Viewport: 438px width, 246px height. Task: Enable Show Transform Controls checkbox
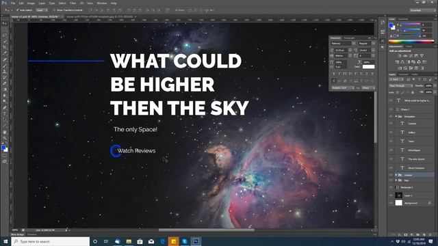[x=54, y=10]
